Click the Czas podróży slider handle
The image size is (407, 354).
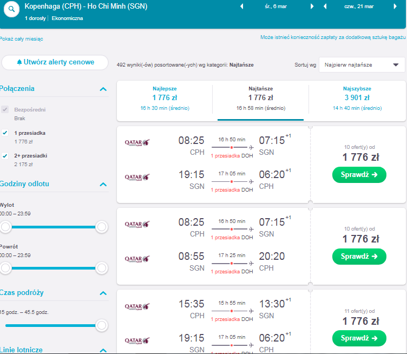(x=102, y=325)
